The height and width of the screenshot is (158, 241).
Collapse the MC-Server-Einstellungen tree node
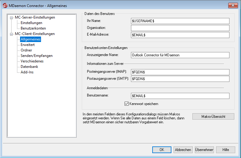point(12,18)
